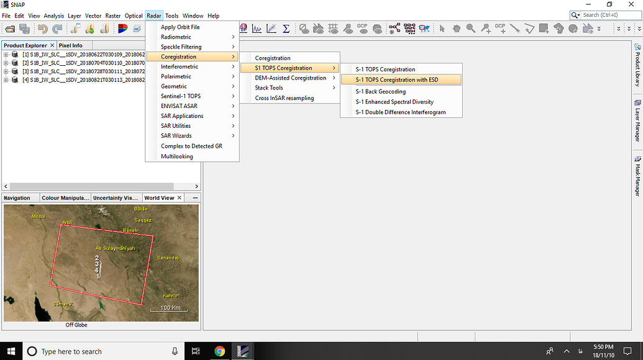Screen dimensions: 643x360
Task: Click the Open Product folder icon
Action: (x=9, y=29)
